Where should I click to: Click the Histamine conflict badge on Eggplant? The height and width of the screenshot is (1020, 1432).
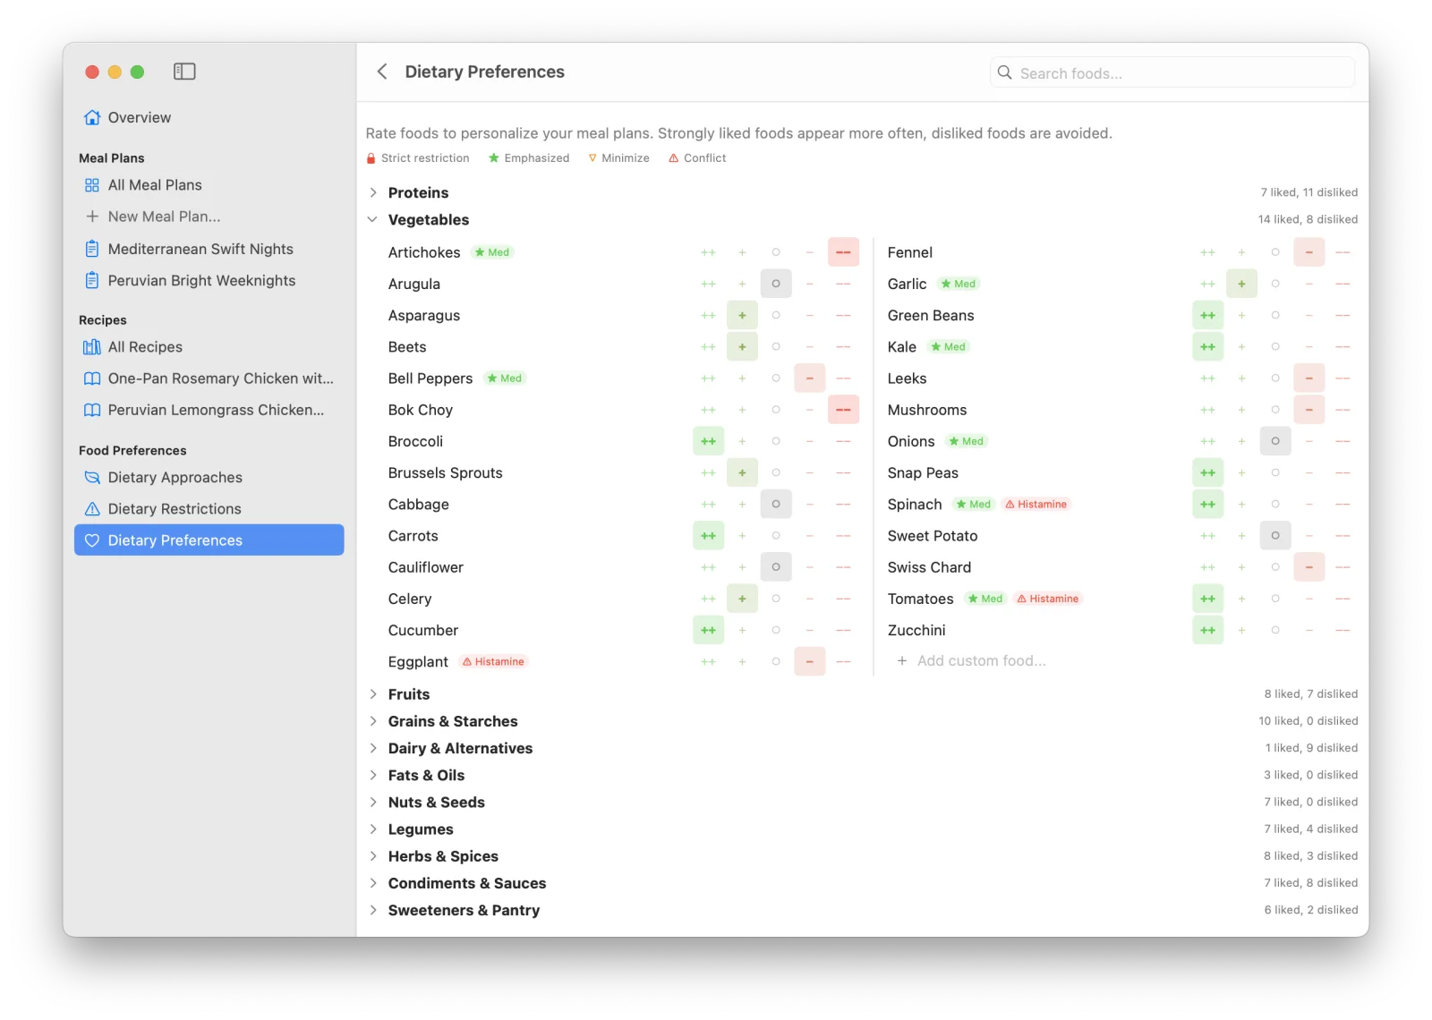(x=494, y=662)
